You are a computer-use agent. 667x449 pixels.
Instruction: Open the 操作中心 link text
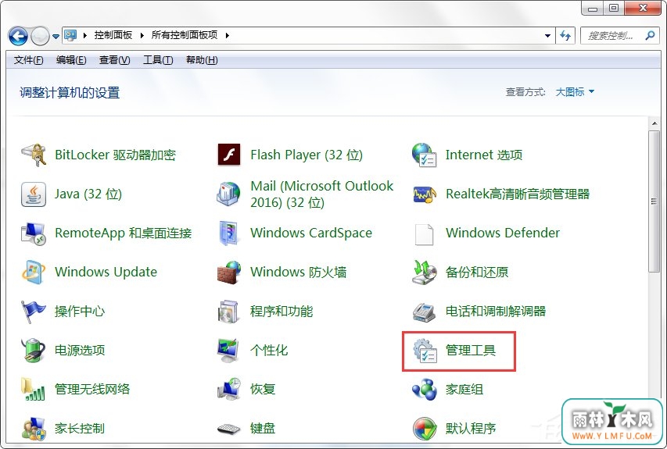click(x=80, y=312)
